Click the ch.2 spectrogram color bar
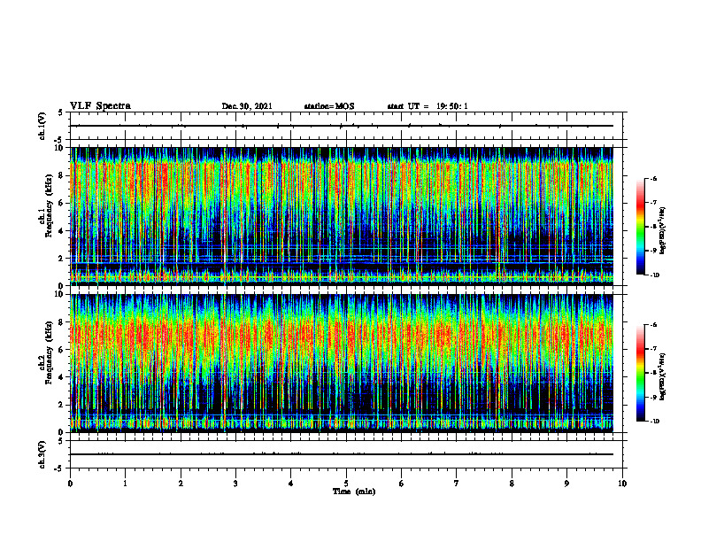Viewport: 701px width, 542px height. [x=641, y=373]
